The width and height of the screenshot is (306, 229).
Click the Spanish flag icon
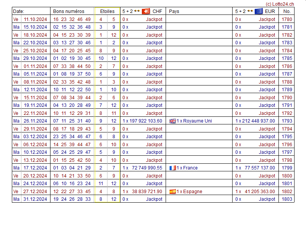173,192
